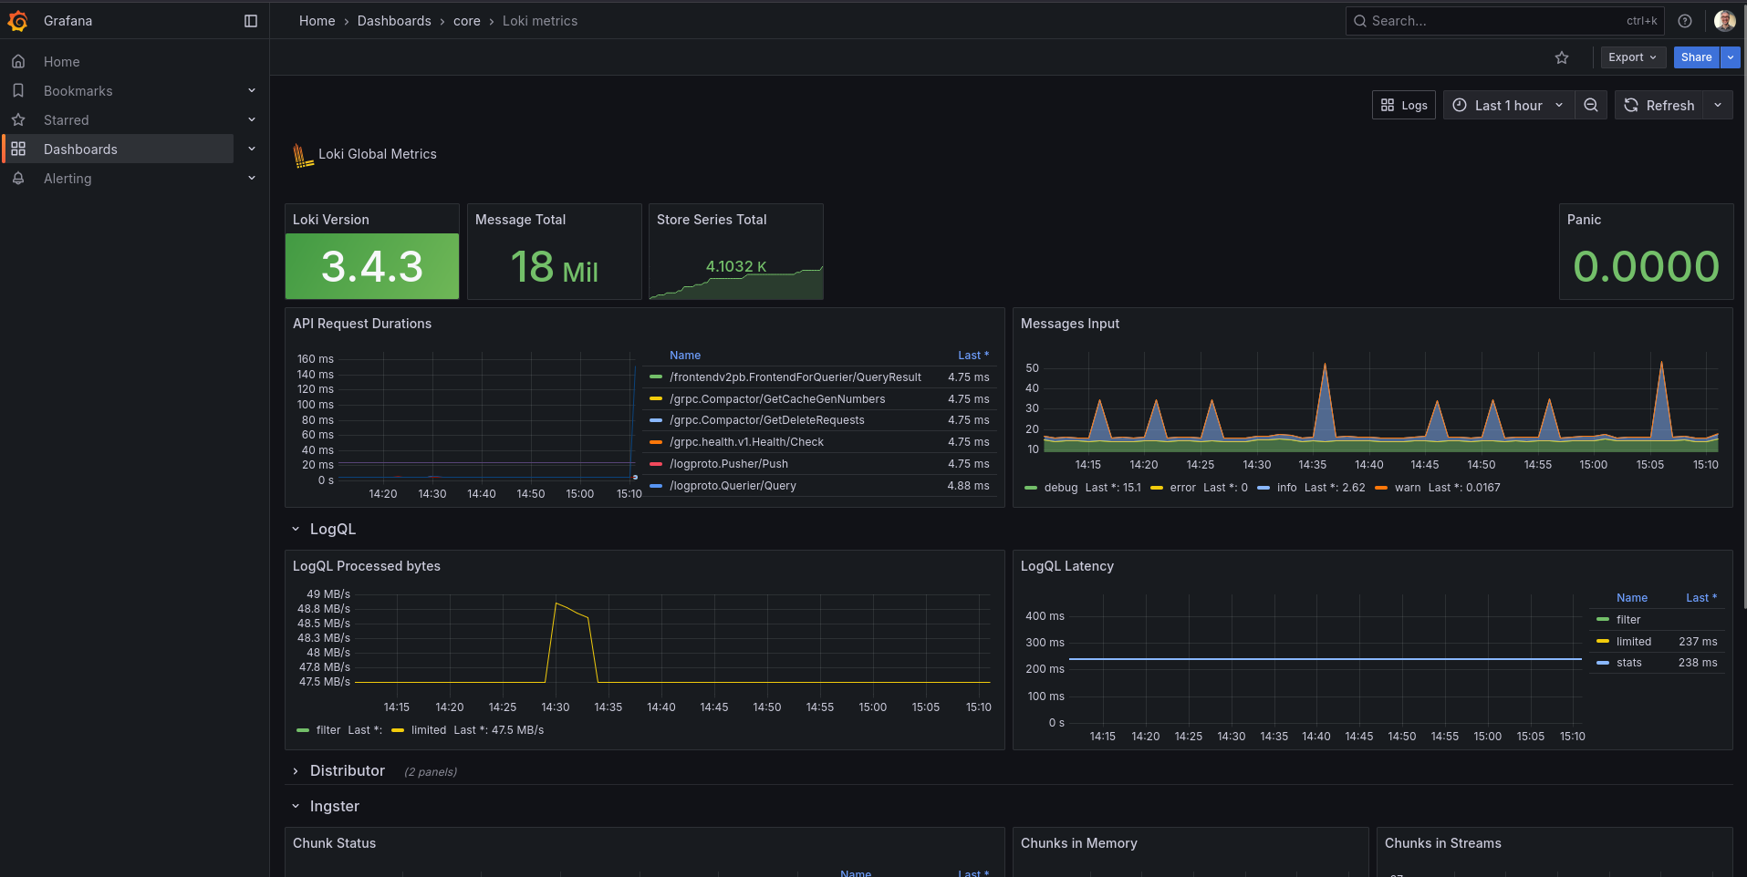Sort API Request Durations legend by Name
1747x877 pixels.
(685, 356)
